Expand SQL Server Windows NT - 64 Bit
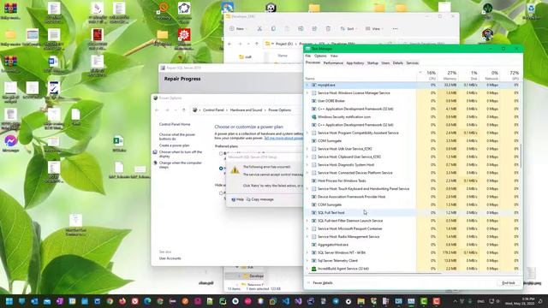Screen dimensions: 548x308 point(307,252)
